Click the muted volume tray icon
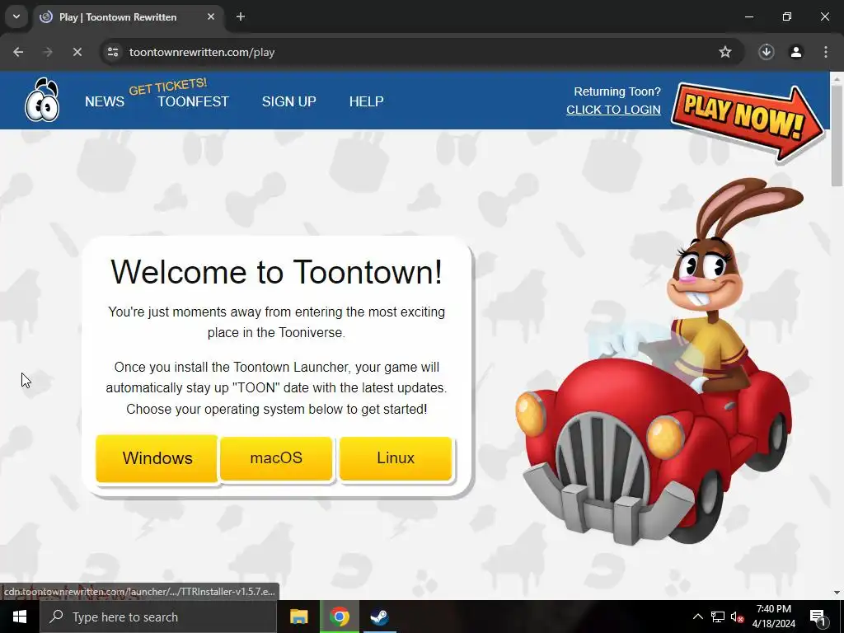The width and height of the screenshot is (844, 633). click(737, 617)
